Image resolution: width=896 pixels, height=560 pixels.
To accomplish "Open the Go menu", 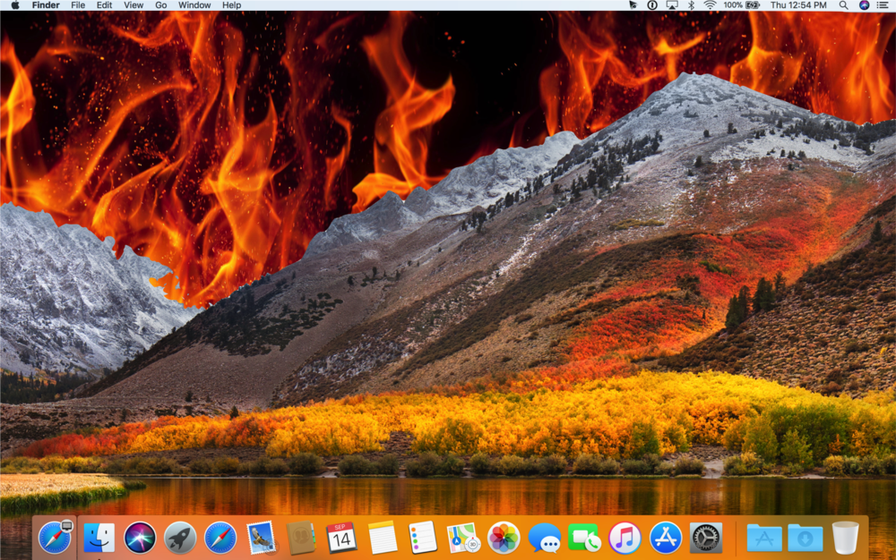I will 161,5.
